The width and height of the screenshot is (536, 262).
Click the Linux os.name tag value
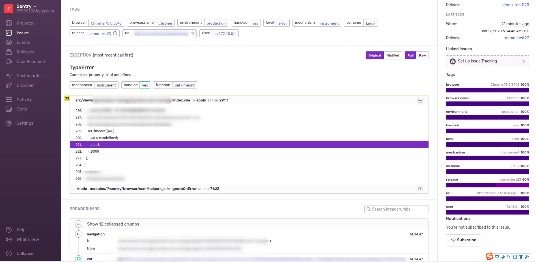coord(371,23)
